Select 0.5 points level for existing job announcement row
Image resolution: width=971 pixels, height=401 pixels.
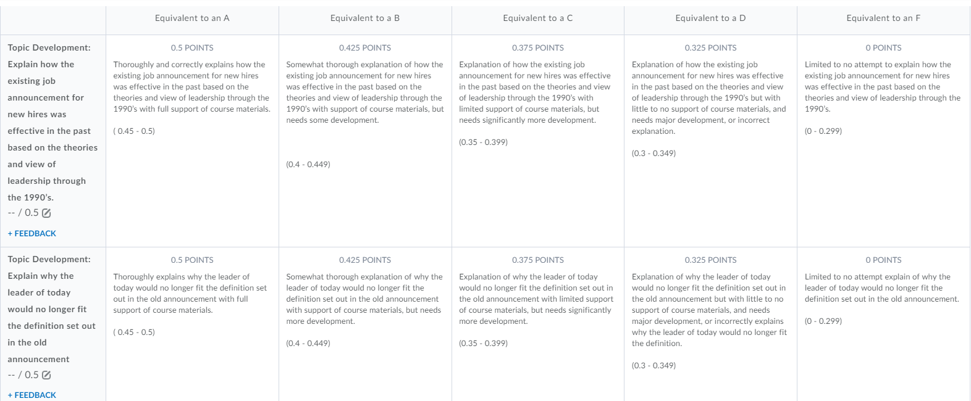(192, 141)
